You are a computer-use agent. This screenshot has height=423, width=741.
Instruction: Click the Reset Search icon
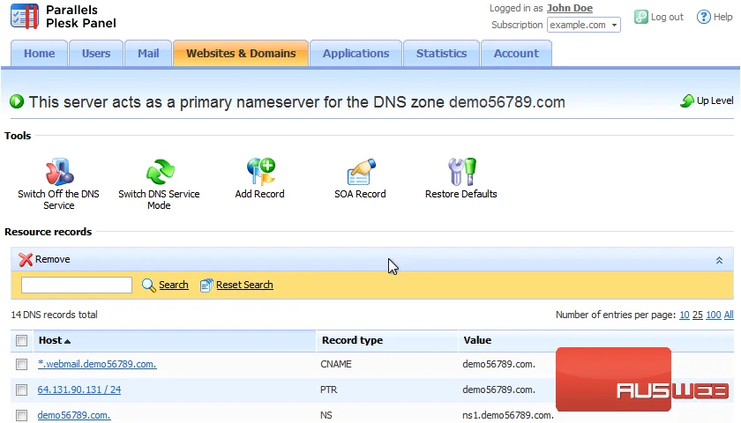pyautogui.click(x=206, y=285)
